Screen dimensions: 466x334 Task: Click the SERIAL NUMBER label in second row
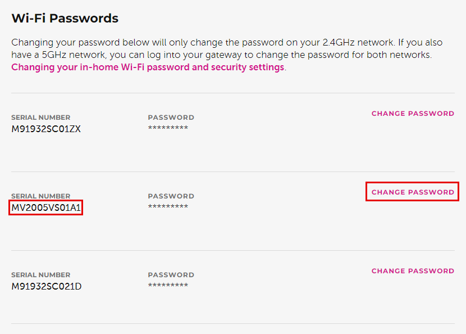point(40,196)
